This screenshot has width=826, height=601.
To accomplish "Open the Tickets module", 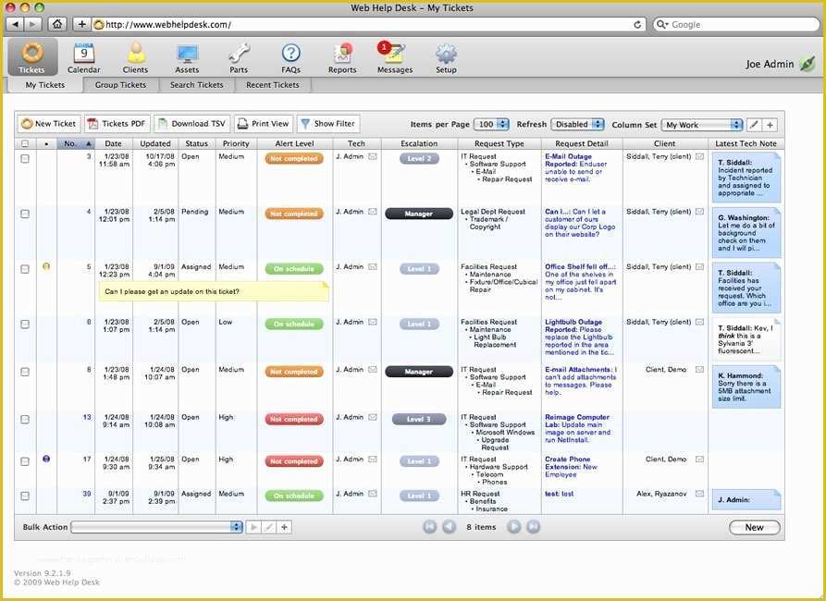I will pos(32,57).
